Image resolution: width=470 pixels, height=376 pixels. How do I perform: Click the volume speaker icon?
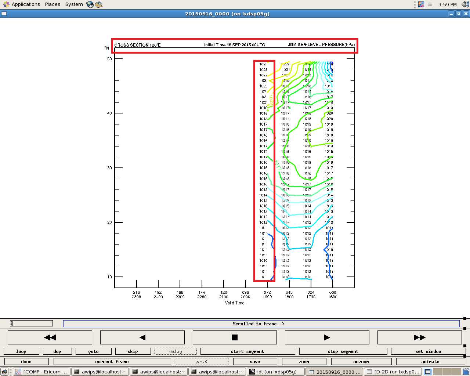point(465,4)
